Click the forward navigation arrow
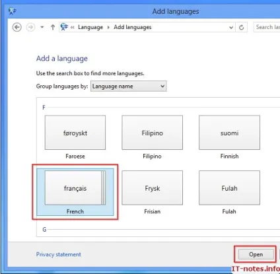Image resolution: width=280 pixels, height=274 pixels. click(30, 28)
